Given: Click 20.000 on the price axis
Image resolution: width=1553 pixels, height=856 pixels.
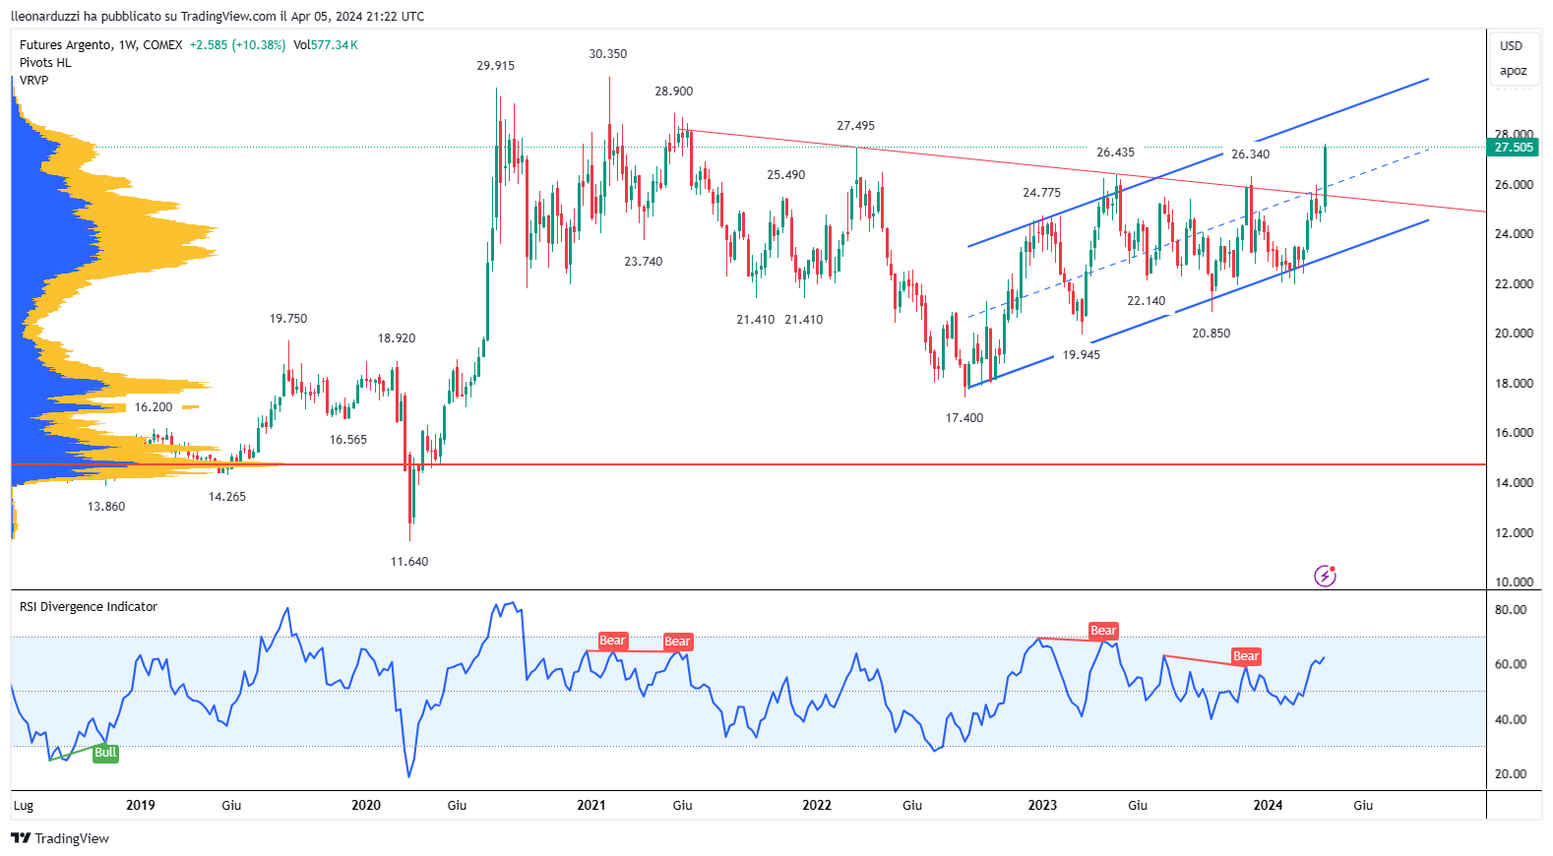Looking at the screenshot, I should 1514,334.
